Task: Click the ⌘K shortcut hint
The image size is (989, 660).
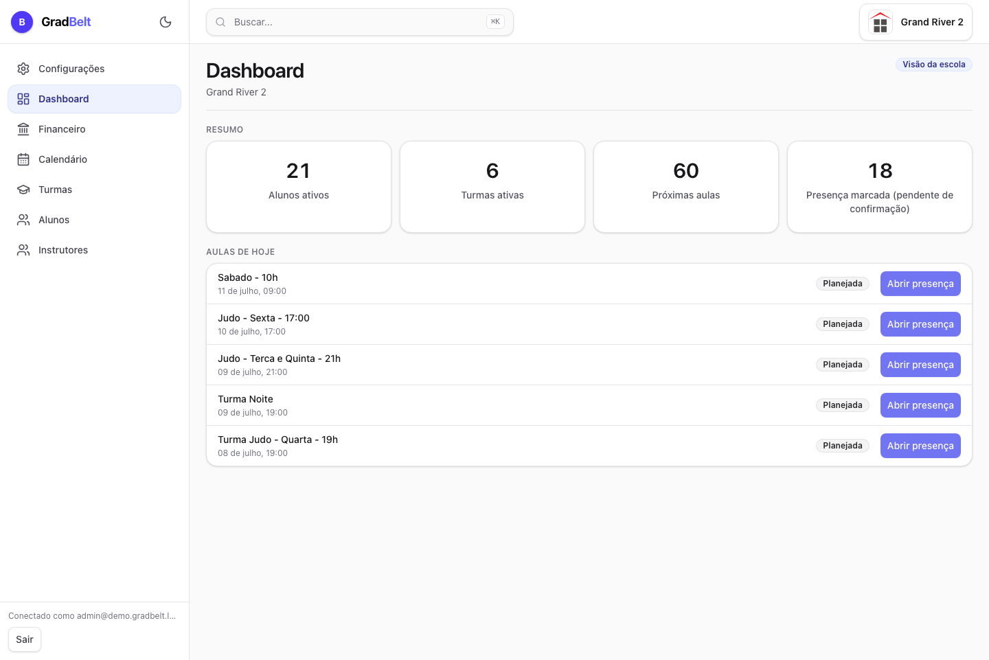Action: coord(495,22)
